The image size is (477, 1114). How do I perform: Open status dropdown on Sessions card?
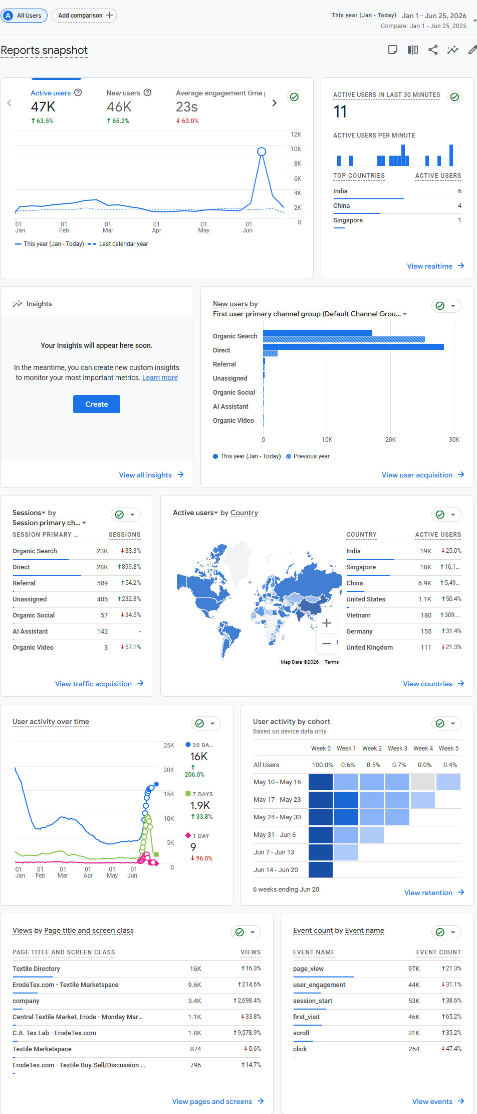pos(126,515)
